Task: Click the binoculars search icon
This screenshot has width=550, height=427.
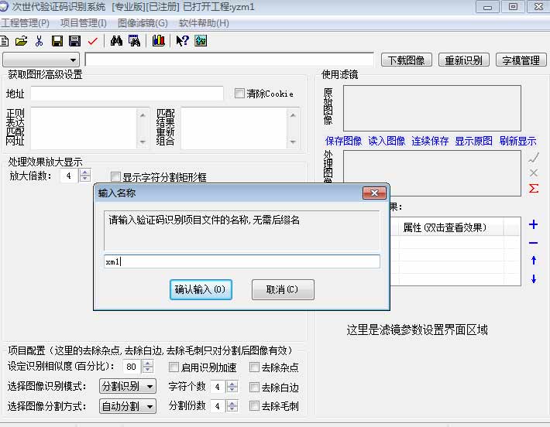Action: 117,41
